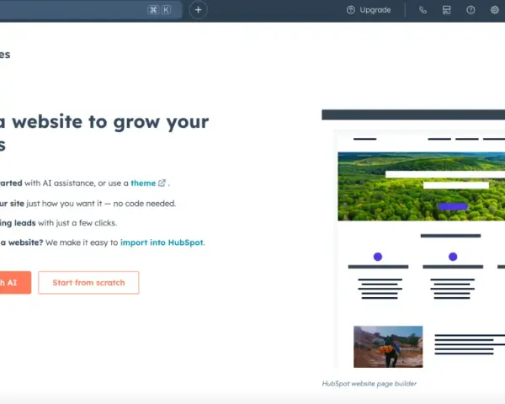
Task: Click the hiker photo in page builder preview
Action: (388, 347)
